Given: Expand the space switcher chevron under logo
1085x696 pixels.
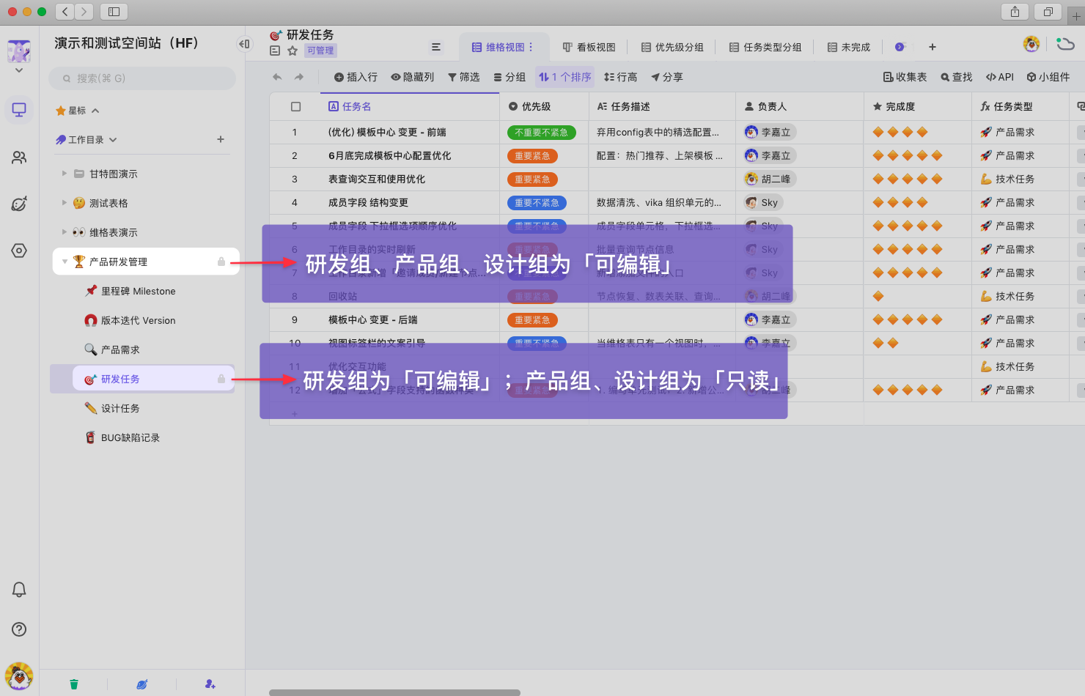Looking at the screenshot, I should 19,70.
